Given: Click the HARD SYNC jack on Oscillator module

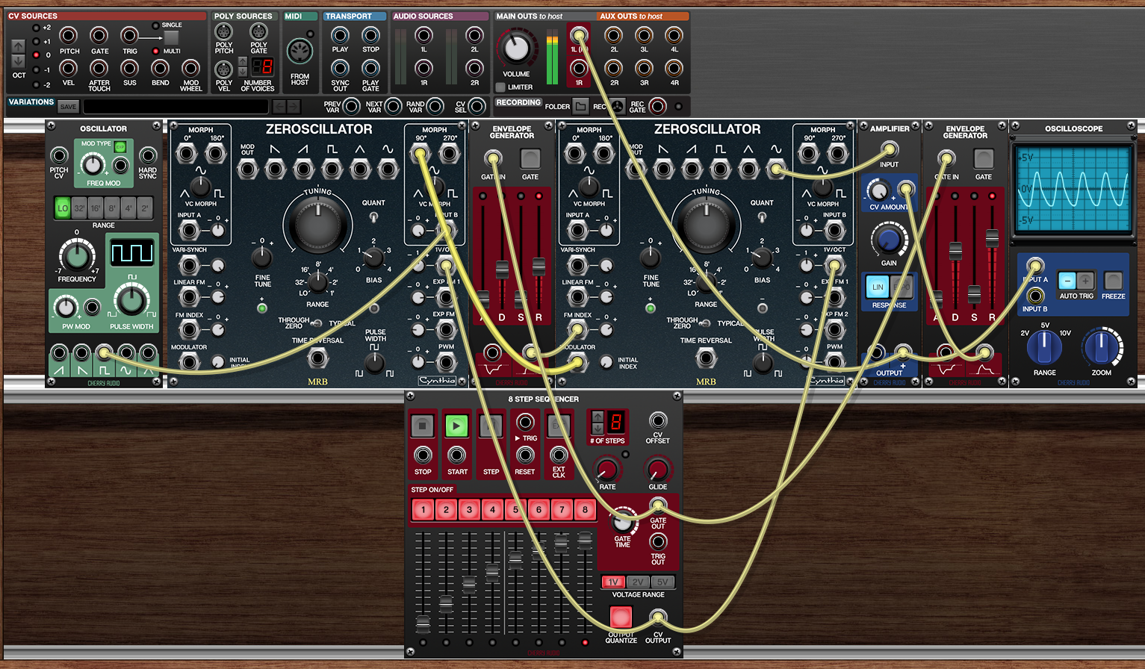Looking at the screenshot, I should tap(148, 155).
